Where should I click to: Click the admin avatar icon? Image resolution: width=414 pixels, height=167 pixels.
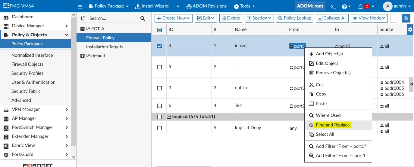click(387, 6)
